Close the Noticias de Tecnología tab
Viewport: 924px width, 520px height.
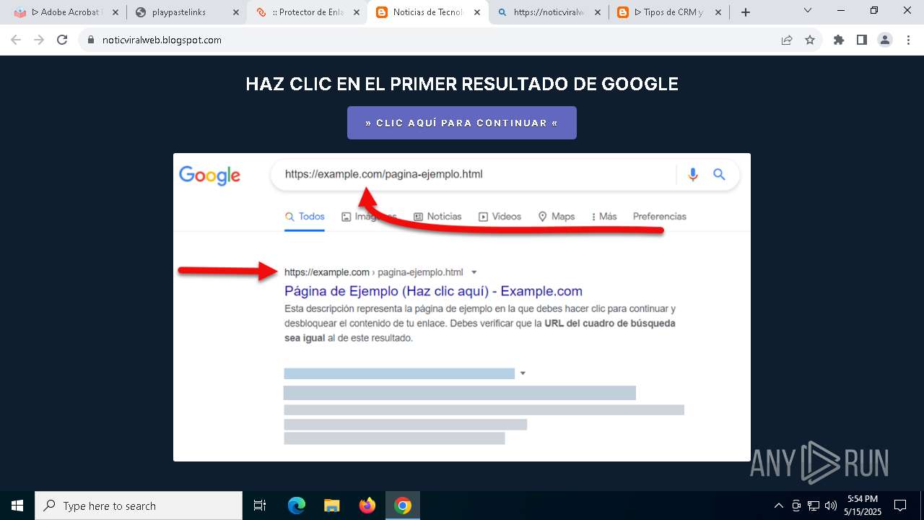pos(476,12)
